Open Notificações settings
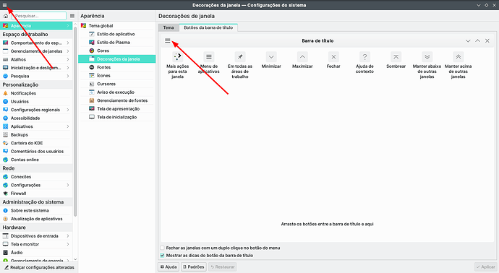499x273 pixels. 36,93
